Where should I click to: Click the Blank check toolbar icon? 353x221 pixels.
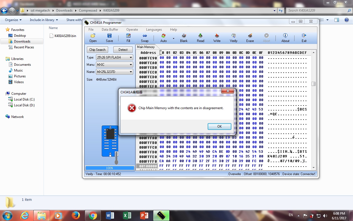click(x=184, y=38)
